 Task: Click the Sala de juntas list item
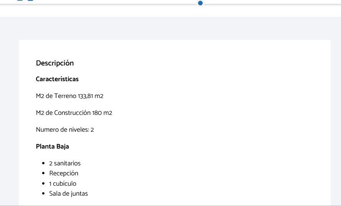pyautogui.click(x=69, y=194)
